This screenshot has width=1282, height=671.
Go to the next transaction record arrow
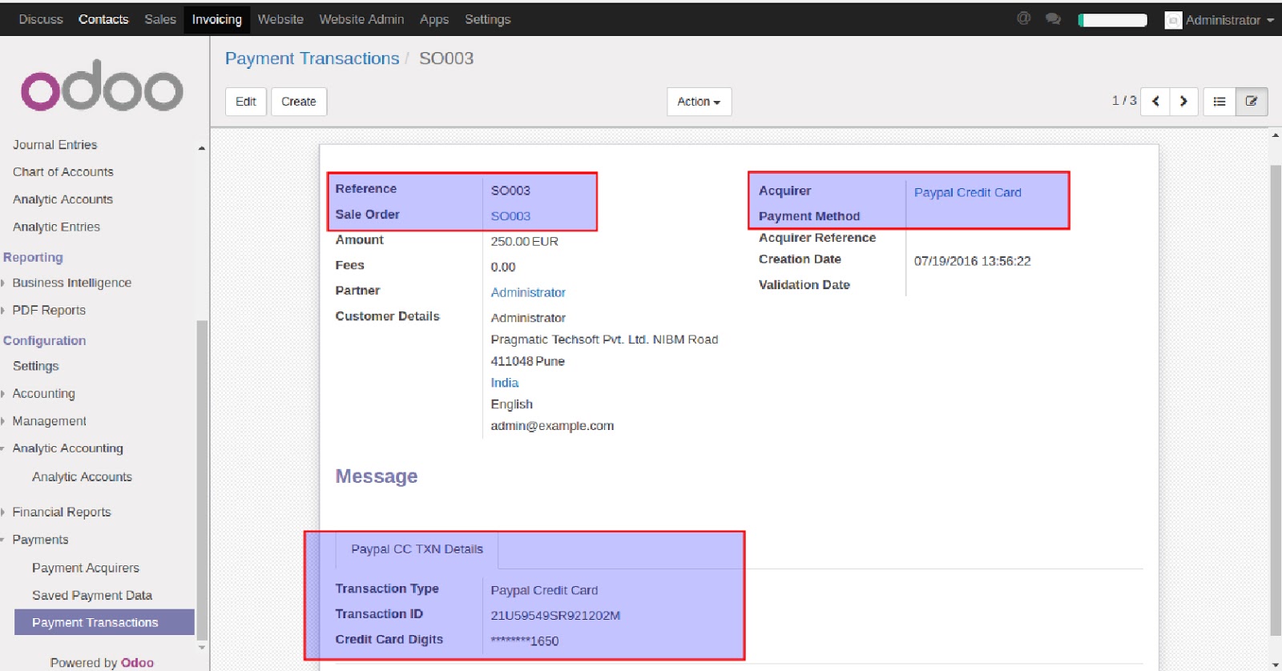(1183, 102)
